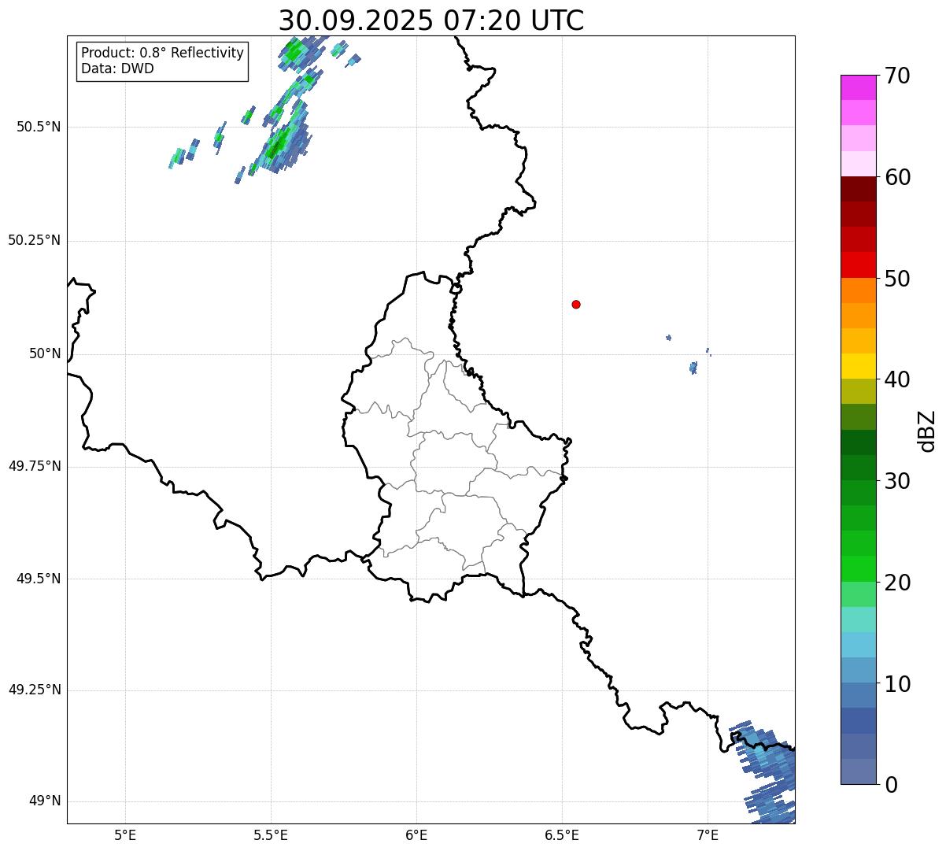
Task: Click the 49.75°N latitude label
Action: tap(35, 466)
